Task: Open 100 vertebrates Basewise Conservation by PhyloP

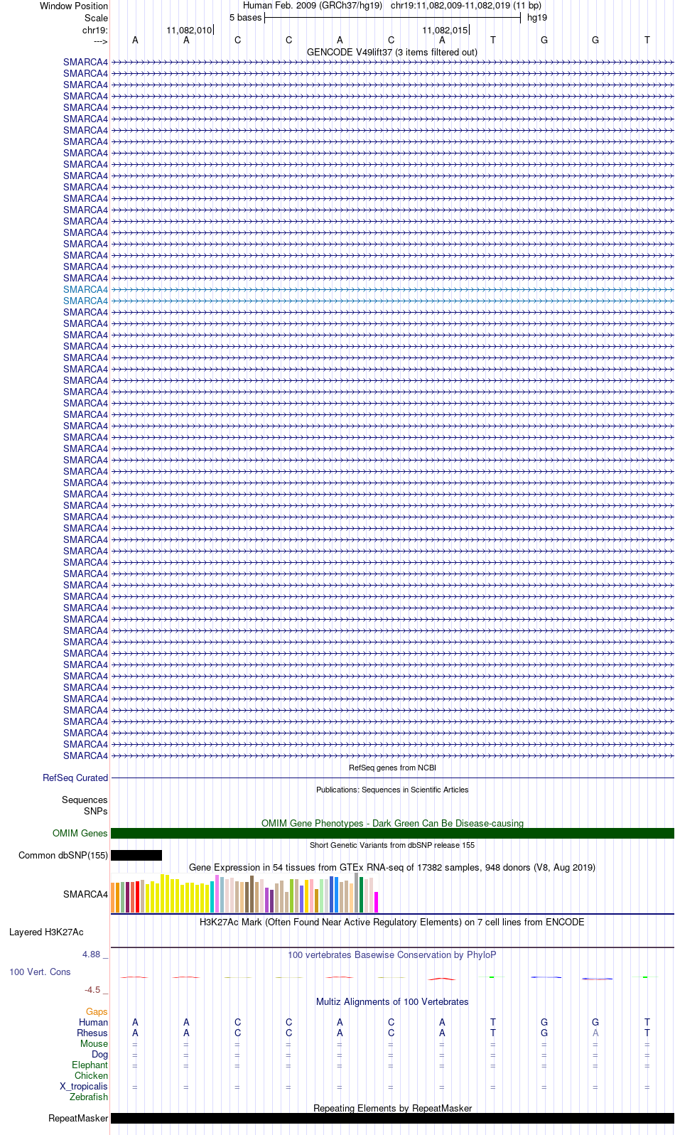Action: click(392, 954)
